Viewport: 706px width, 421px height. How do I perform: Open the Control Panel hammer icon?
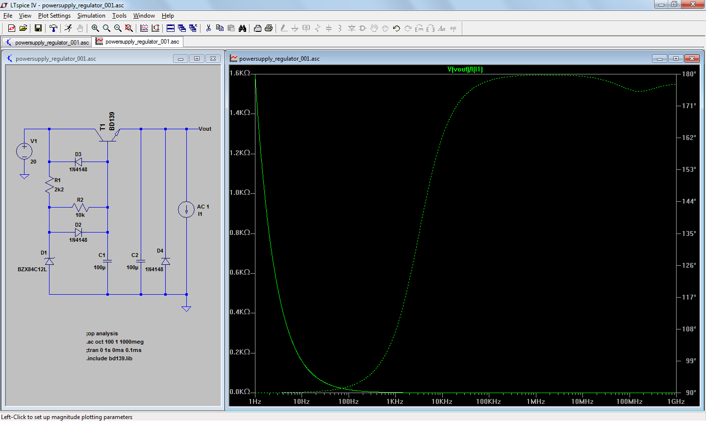[x=53, y=28]
